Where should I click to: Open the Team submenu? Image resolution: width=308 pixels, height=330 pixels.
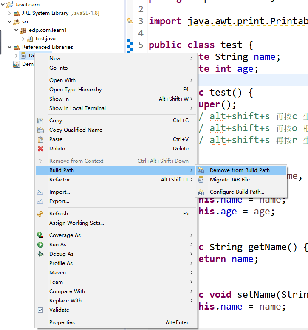tap(116, 282)
